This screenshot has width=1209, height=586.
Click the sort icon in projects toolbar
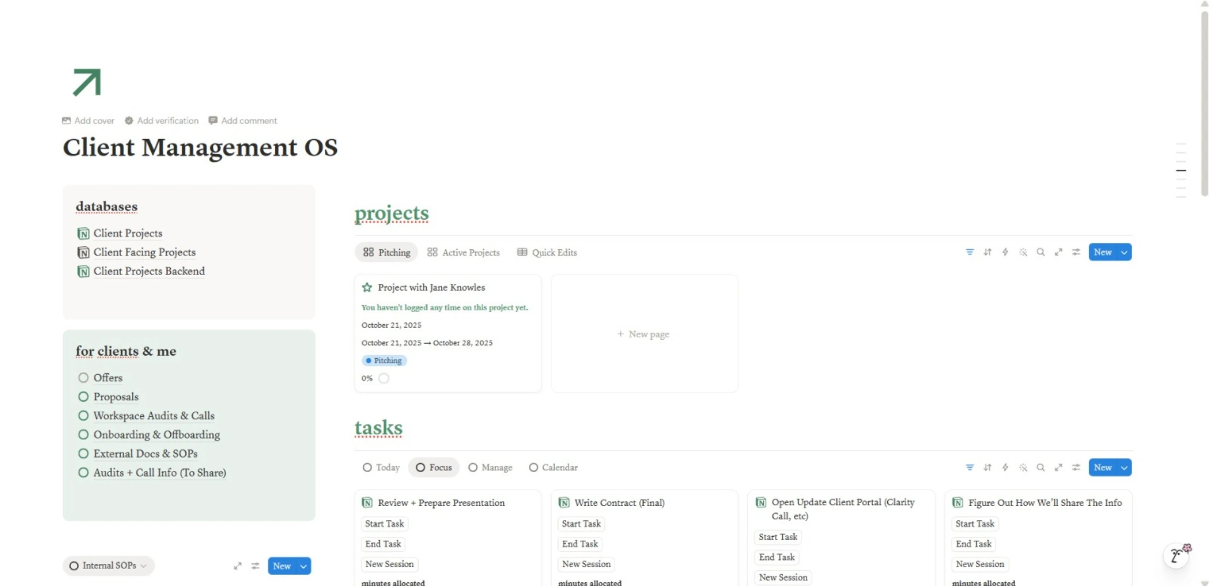tap(987, 252)
